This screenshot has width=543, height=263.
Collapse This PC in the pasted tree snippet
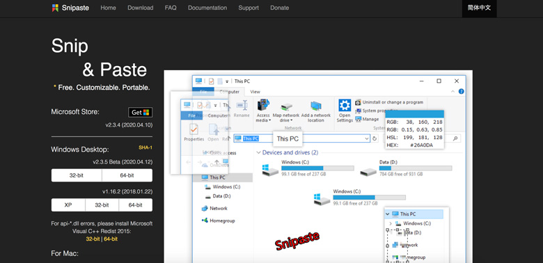(x=388, y=214)
